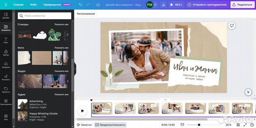Open the Draw sidebar tool
256x128 pixels.
6,78
